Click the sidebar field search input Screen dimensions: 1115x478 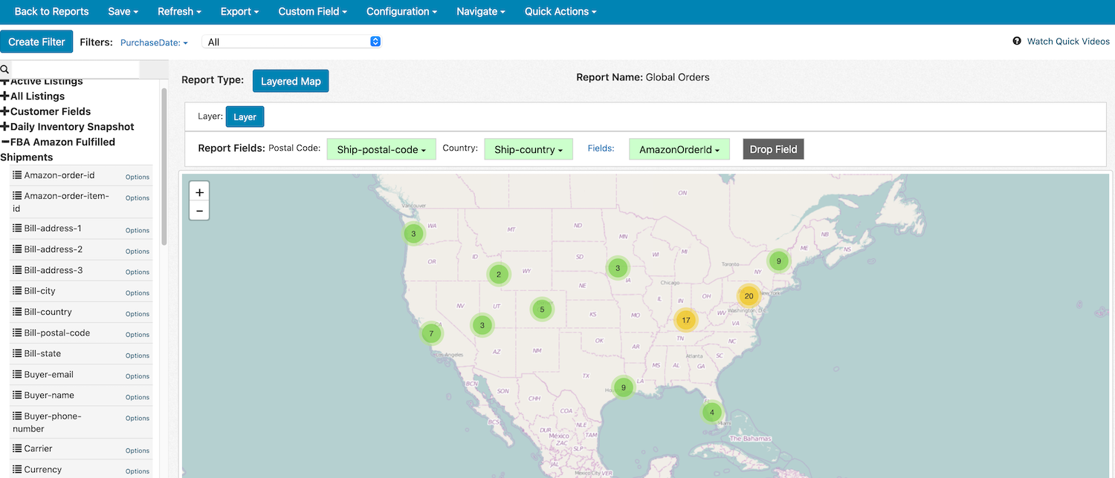click(x=75, y=69)
